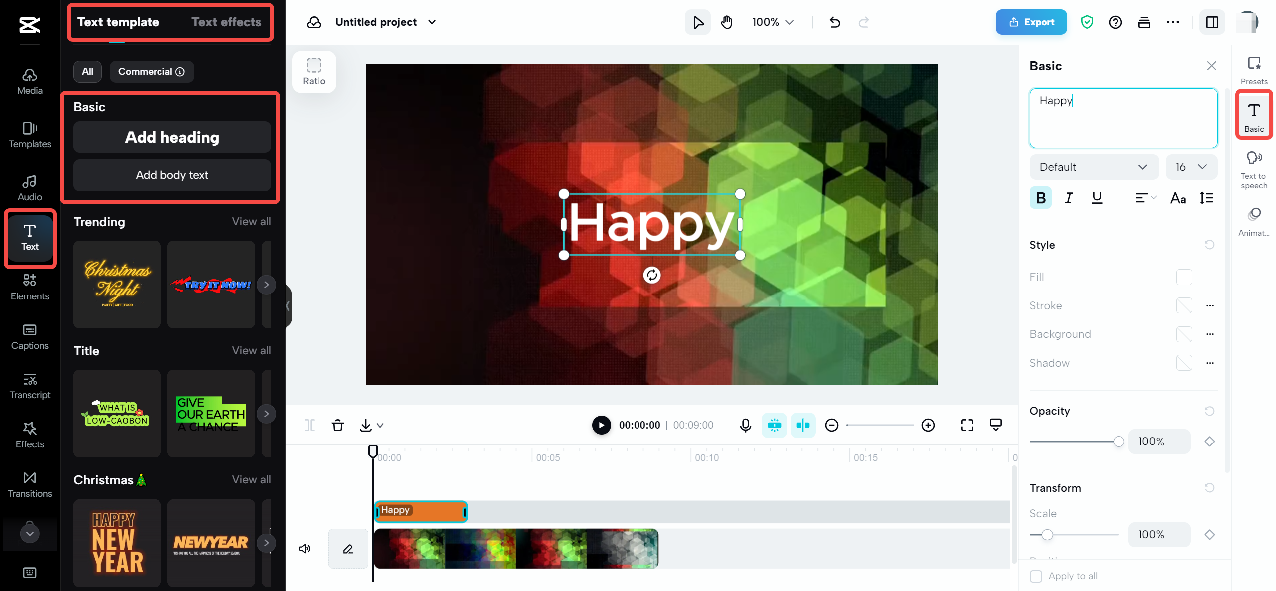The height and width of the screenshot is (591, 1276).
Task: Click the microphone record voiceover icon
Action: (745, 425)
